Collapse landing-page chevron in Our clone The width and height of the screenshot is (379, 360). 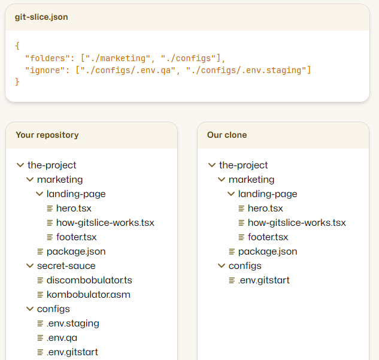click(232, 194)
